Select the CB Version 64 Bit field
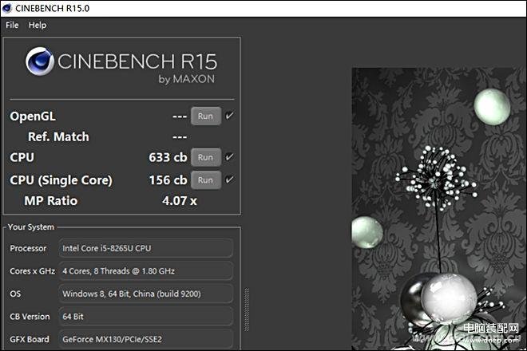The image size is (527, 351). point(146,317)
